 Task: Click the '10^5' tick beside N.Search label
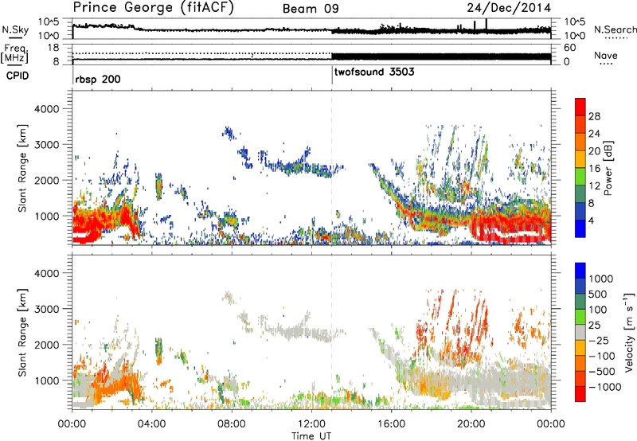575,22
